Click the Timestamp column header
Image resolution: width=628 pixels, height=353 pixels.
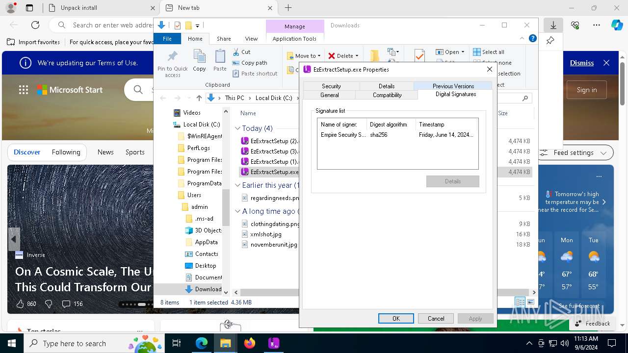point(446,125)
